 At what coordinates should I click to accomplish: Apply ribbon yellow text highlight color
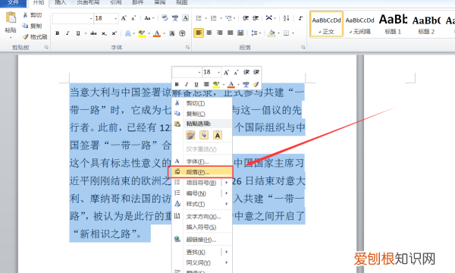[142, 33]
